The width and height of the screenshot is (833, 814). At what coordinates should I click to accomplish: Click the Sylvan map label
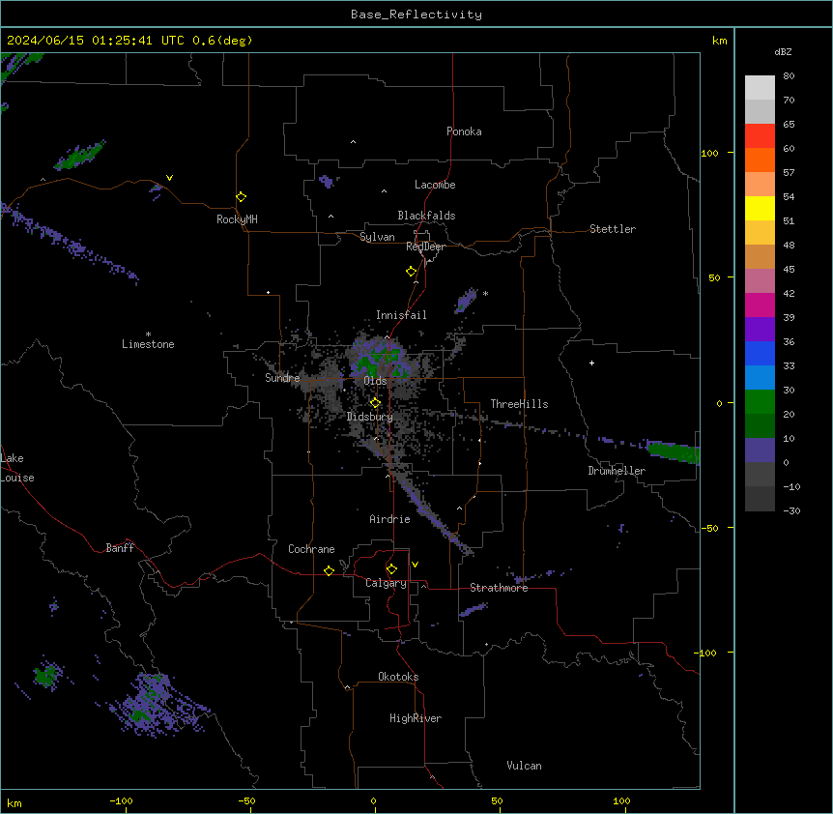(x=377, y=237)
